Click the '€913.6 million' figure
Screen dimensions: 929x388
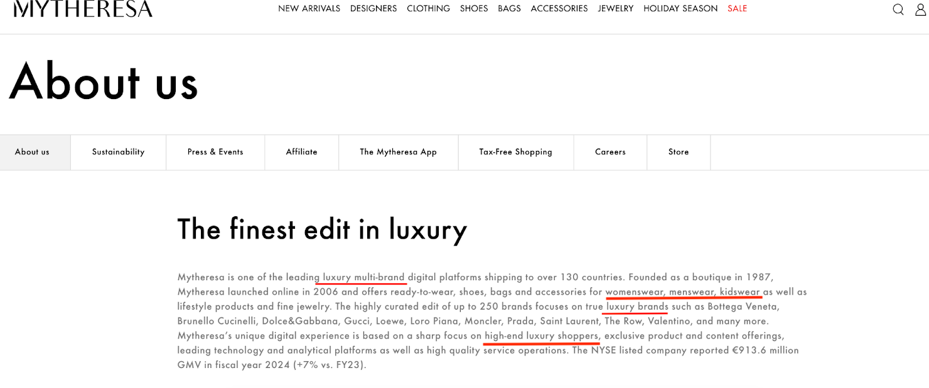pyautogui.click(x=766, y=350)
